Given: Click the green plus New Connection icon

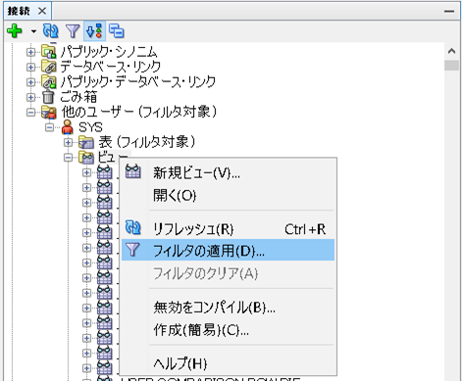Looking at the screenshot, I should tap(15, 31).
